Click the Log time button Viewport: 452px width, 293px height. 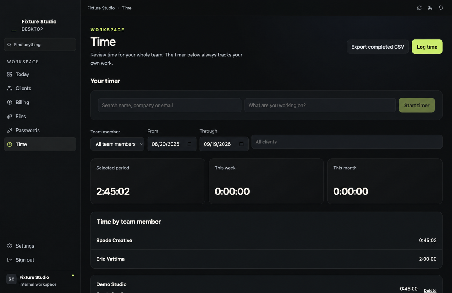click(427, 47)
